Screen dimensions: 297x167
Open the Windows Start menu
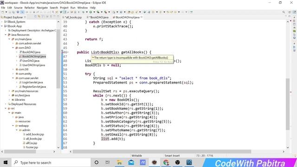click(x=6, y=163)
